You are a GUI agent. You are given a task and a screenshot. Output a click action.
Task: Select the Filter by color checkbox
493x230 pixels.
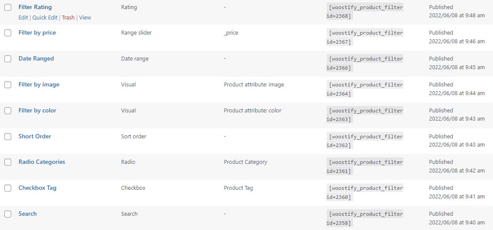8,110
